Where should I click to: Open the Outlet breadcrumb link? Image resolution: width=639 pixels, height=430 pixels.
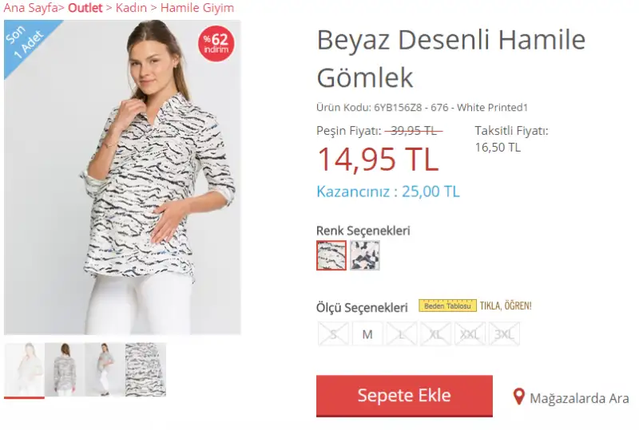85,8
